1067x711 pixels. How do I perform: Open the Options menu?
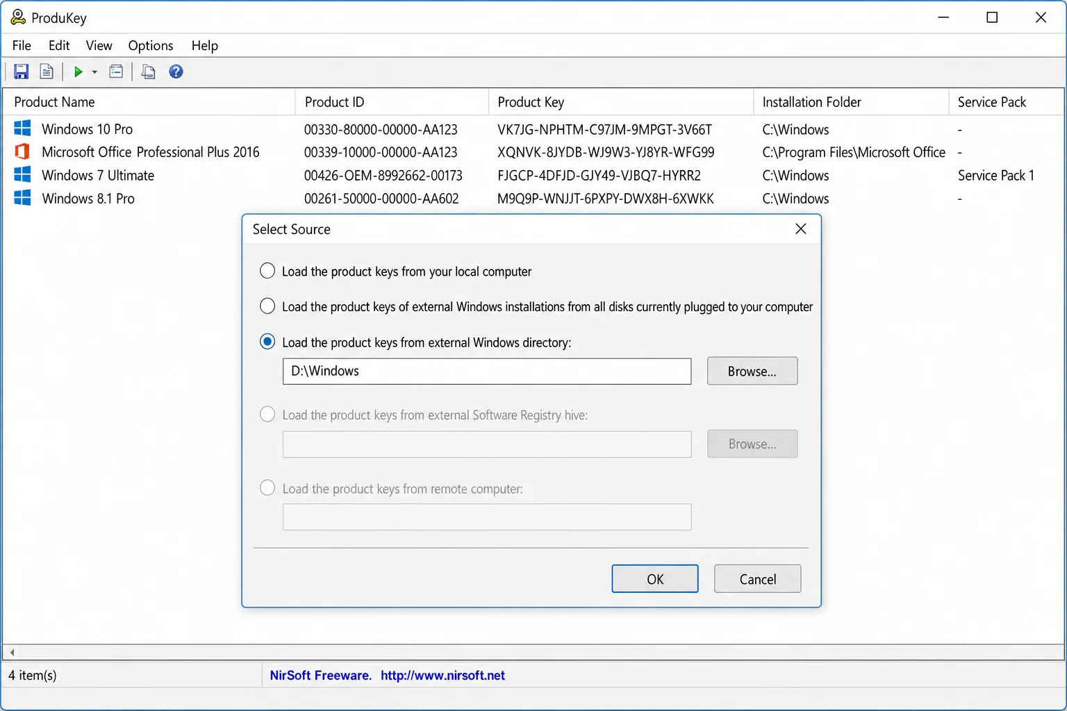[x=151, y=45]
